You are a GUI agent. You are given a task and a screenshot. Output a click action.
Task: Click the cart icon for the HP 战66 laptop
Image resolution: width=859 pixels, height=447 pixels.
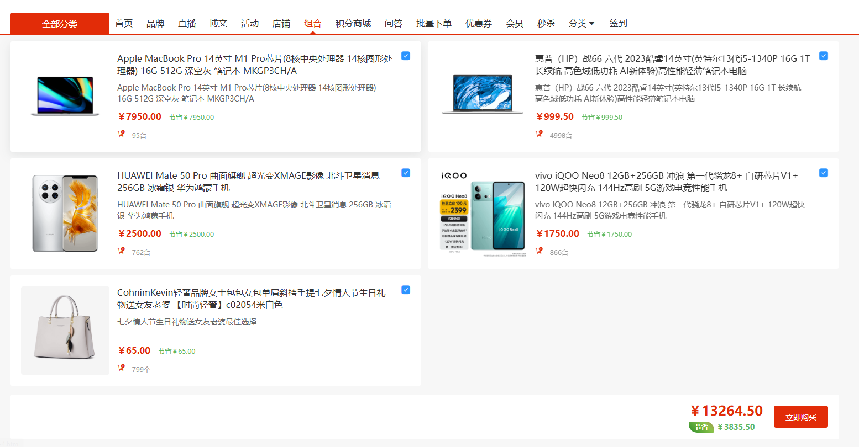[x=539, y=133]
